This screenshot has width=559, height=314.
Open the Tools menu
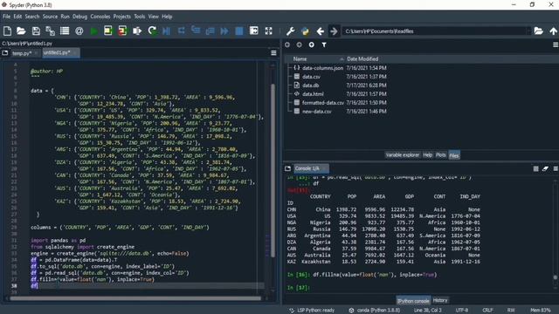140,17
